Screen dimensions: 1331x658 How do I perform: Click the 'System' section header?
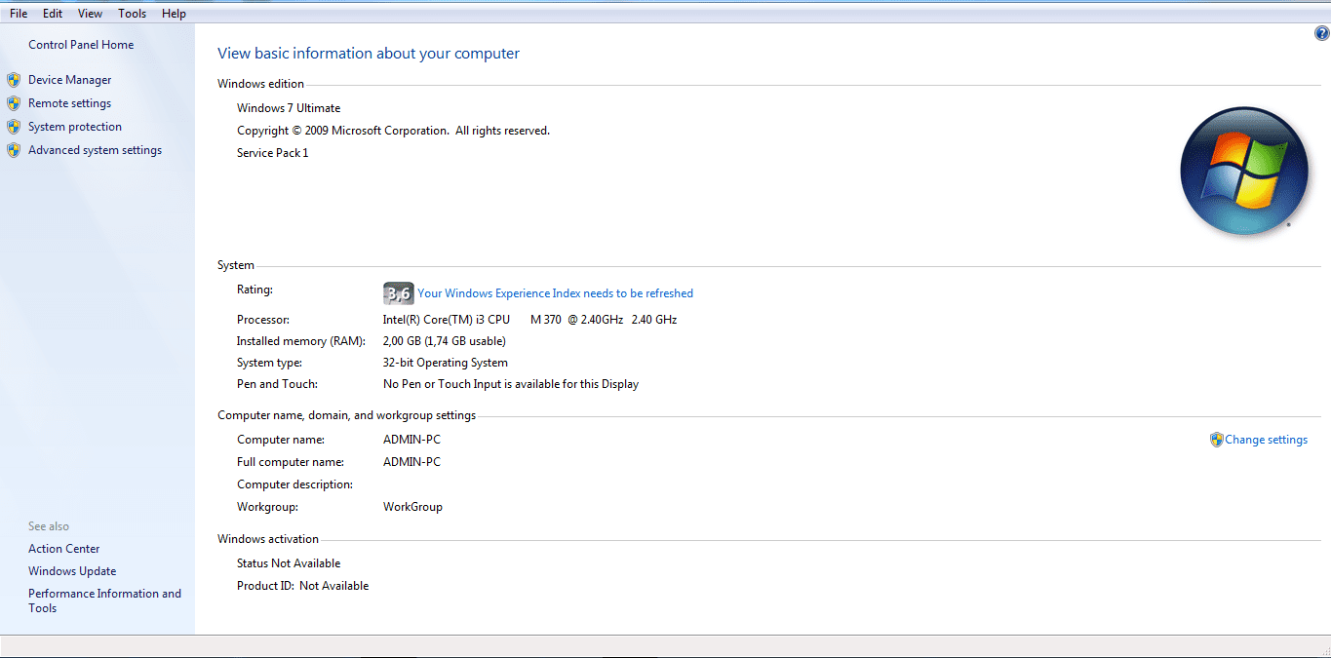pos(236,265)
